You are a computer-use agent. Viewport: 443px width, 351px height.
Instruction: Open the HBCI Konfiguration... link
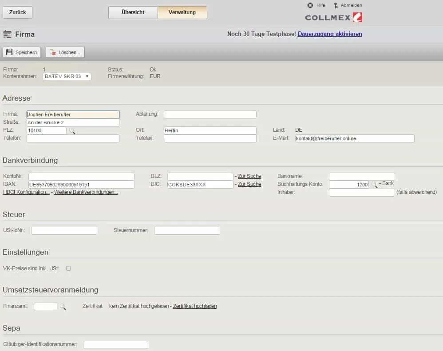click(x=26, y=192)
